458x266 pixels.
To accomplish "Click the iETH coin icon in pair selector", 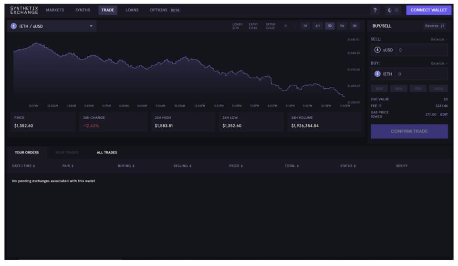I will (14, 26).
